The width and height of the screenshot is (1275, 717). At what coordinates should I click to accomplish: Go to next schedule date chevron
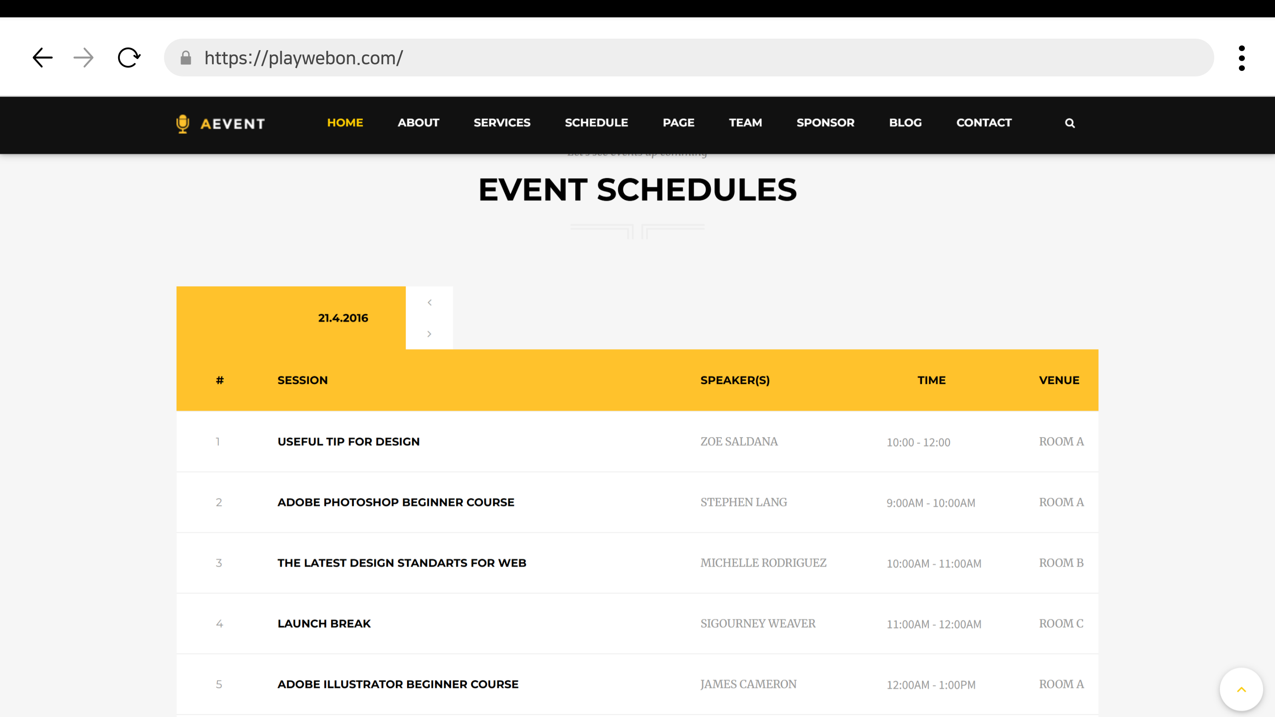click(x=429, y=334)
